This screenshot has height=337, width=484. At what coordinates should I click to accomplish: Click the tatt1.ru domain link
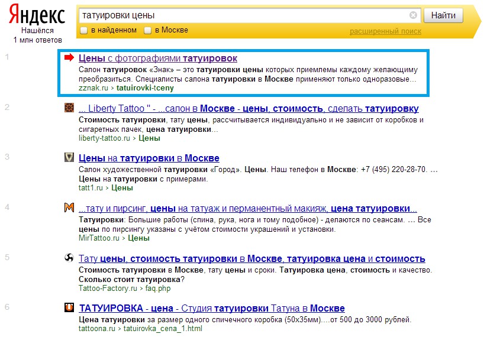point(91,188)
